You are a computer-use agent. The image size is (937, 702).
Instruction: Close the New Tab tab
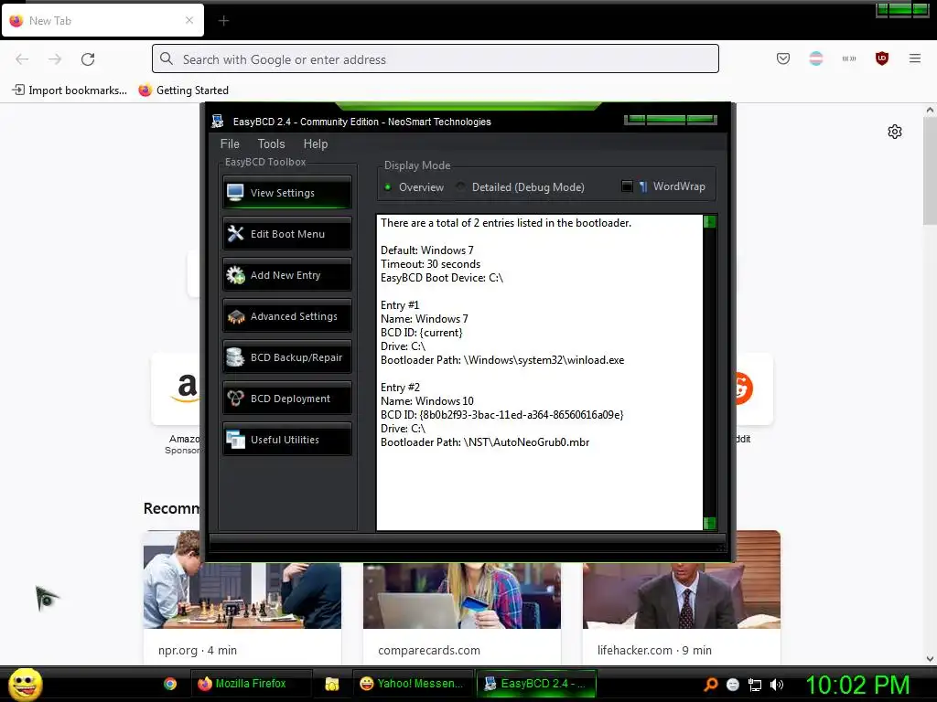tap(188, 20)
